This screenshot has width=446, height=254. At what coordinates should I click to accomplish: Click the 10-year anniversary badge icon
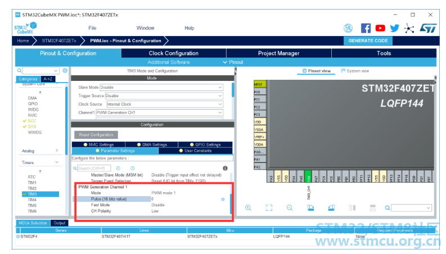[348, 28]
